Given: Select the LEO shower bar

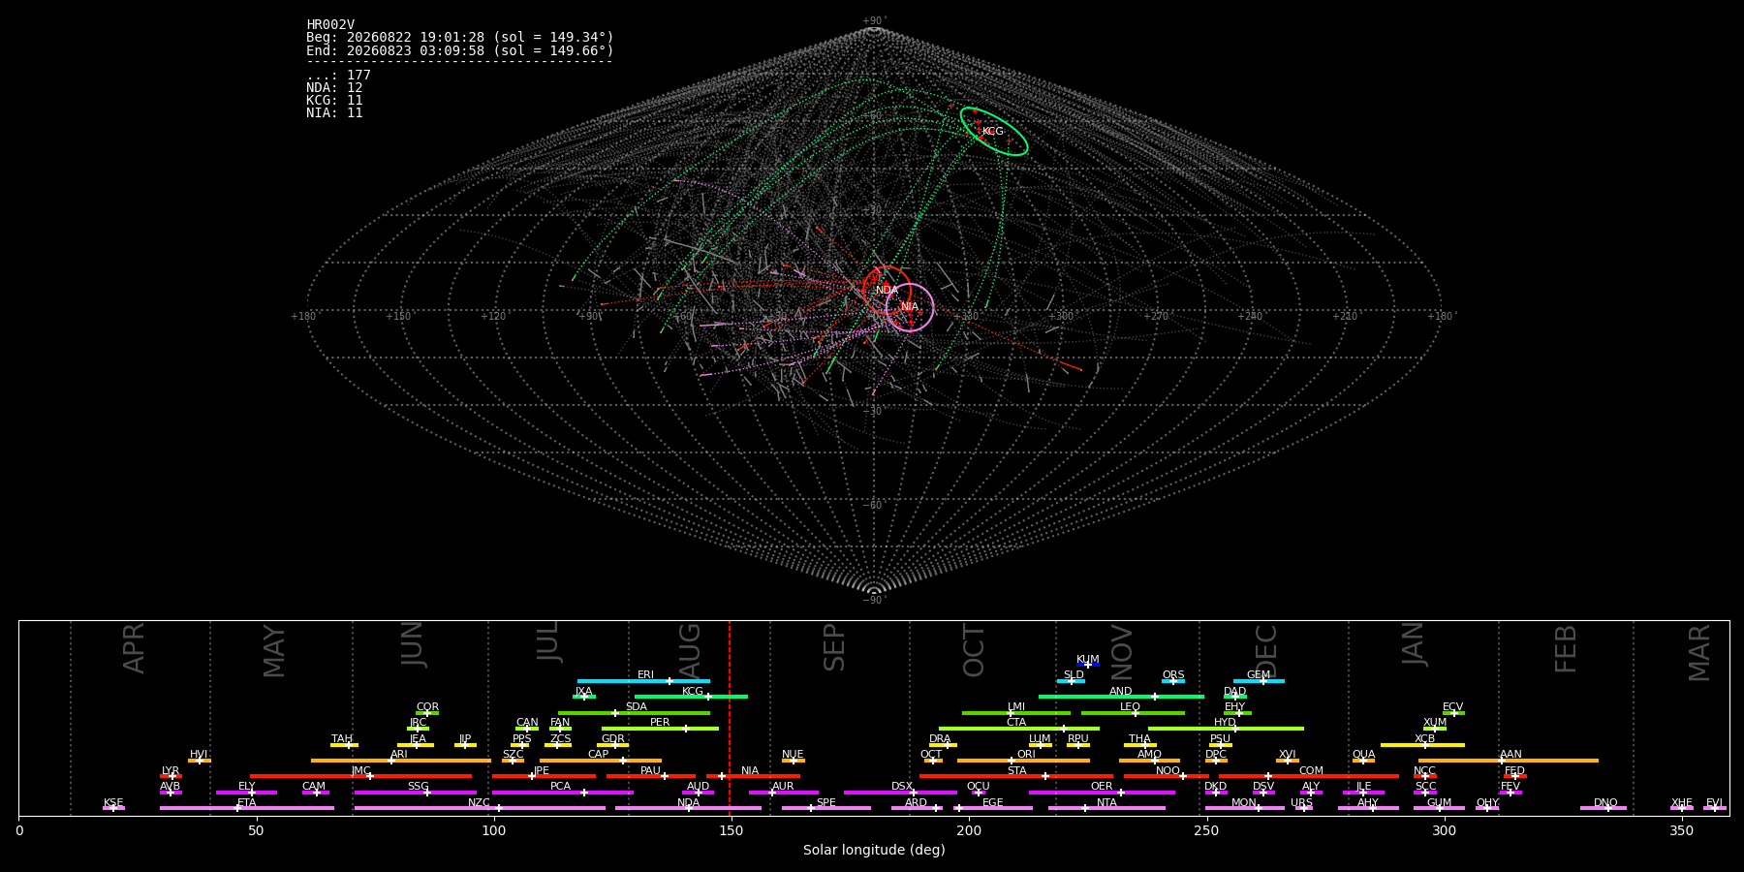Looking at the screenshot, I should tap(1133, 713).
